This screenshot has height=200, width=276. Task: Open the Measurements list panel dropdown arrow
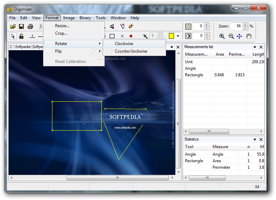(x=255, y=47)
